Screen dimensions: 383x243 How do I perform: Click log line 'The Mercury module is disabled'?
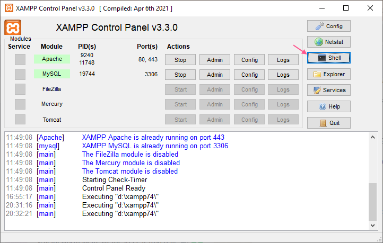(131, 163)
